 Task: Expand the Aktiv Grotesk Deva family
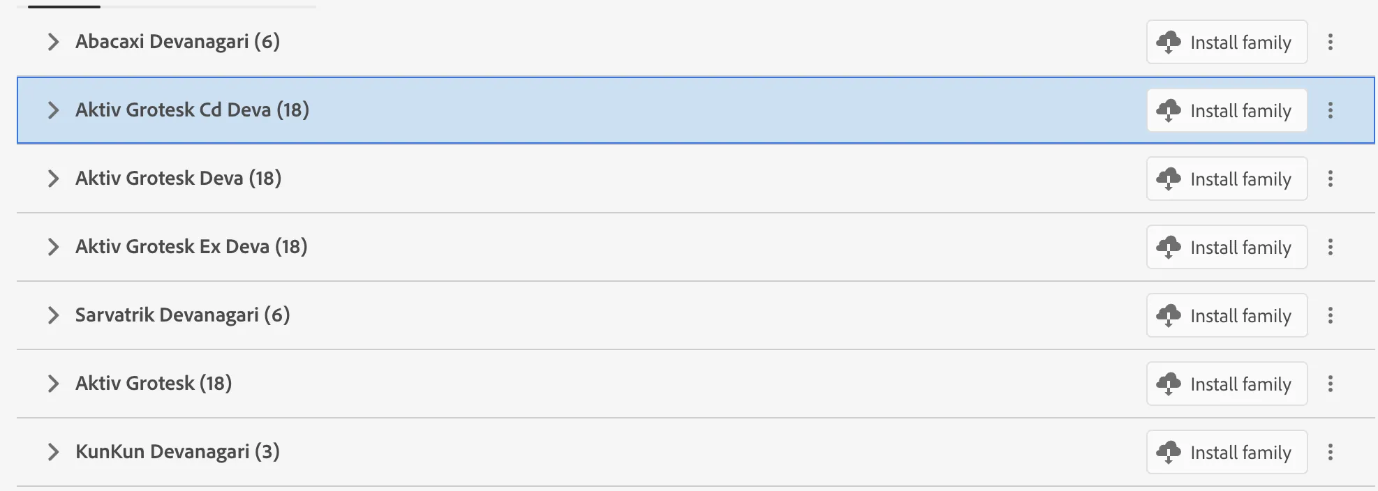click(53, 179)
